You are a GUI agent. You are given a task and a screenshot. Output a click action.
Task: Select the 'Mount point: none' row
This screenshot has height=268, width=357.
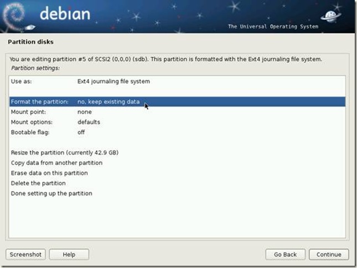[x=177, y=112]
